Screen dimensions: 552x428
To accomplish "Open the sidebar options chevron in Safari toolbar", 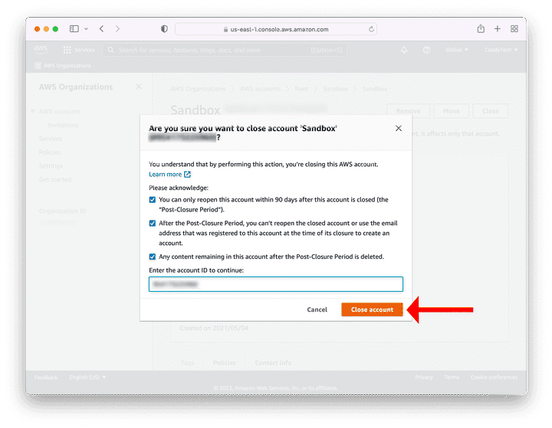I will point(86,29).
